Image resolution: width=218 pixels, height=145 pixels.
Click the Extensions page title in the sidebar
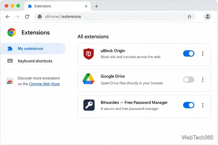coord(36,32)
